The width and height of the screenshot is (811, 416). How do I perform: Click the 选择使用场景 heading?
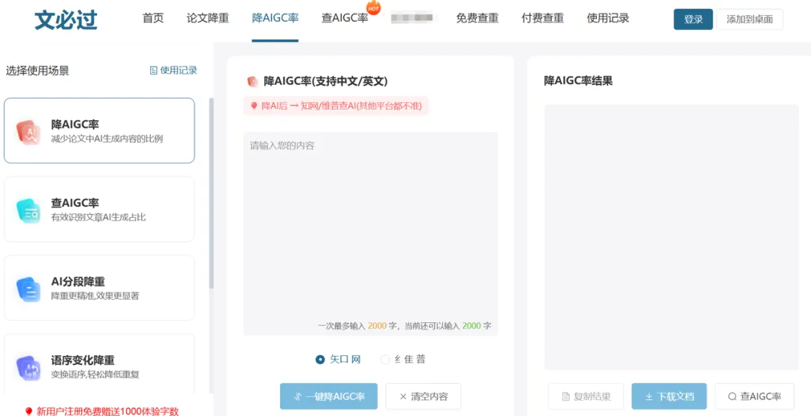tap(38, 71)
